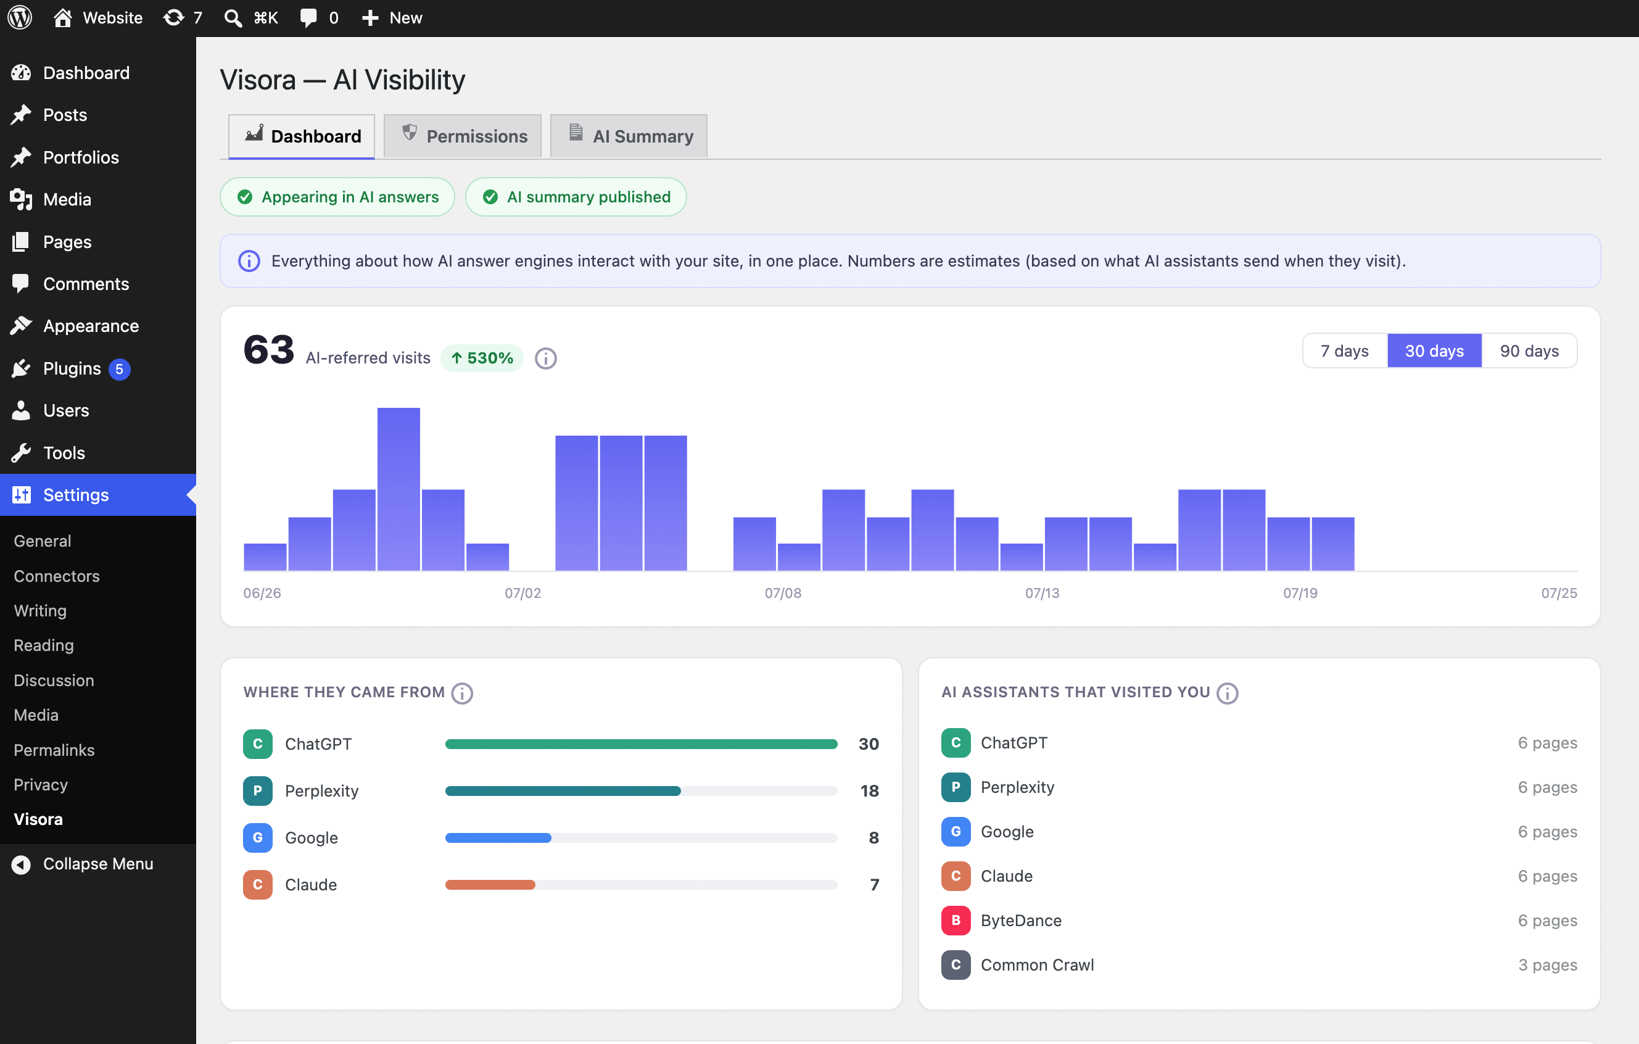
Task: Open the Posts menu
Action: pos(98,115)
